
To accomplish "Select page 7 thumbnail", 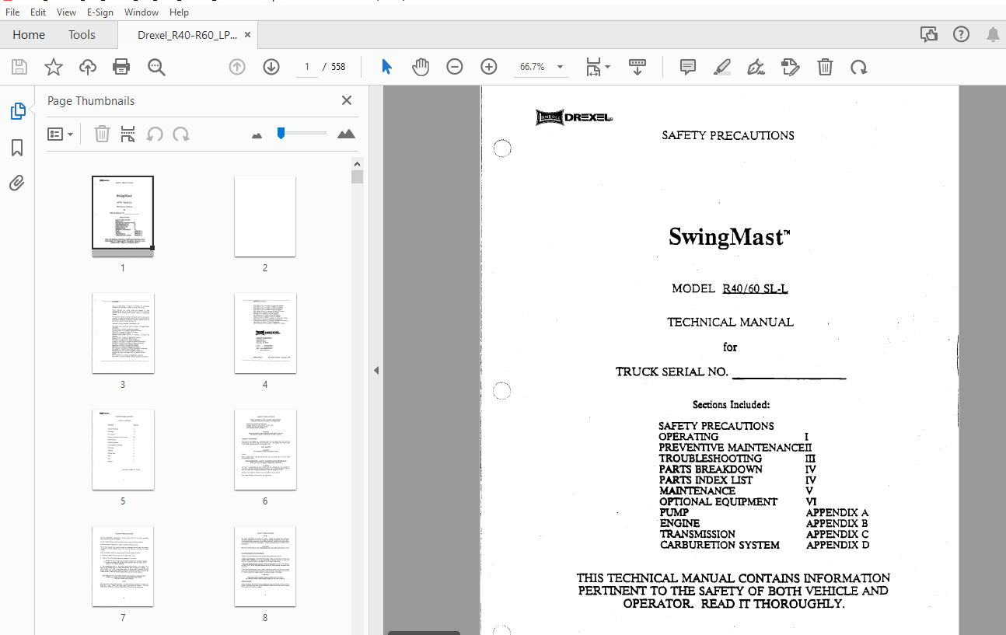I will pyautogui.click(x=123, y=566).
